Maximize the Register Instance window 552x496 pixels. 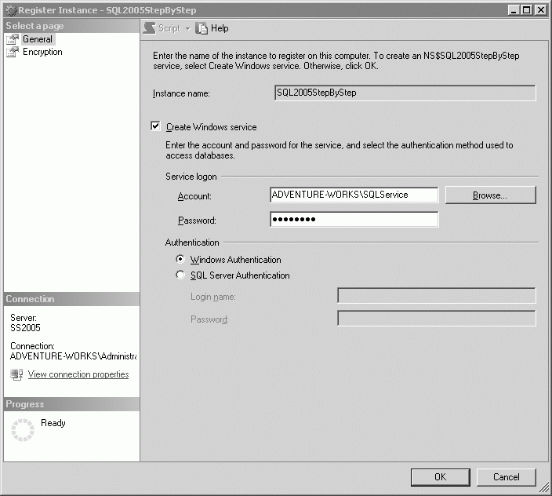point(527,10)
